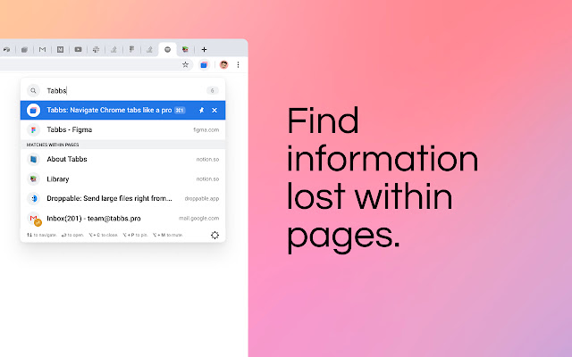Switch to the Slack tab

tap(96, 50)
